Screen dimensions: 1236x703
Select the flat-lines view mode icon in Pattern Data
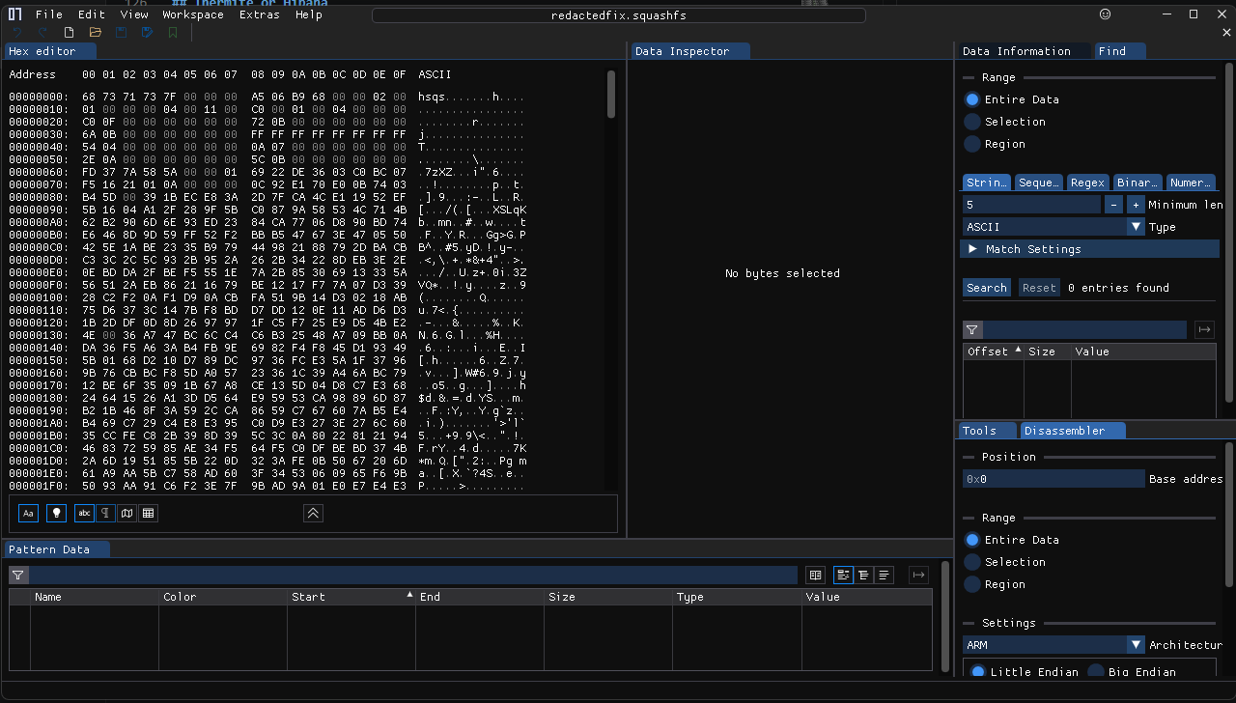884,576
